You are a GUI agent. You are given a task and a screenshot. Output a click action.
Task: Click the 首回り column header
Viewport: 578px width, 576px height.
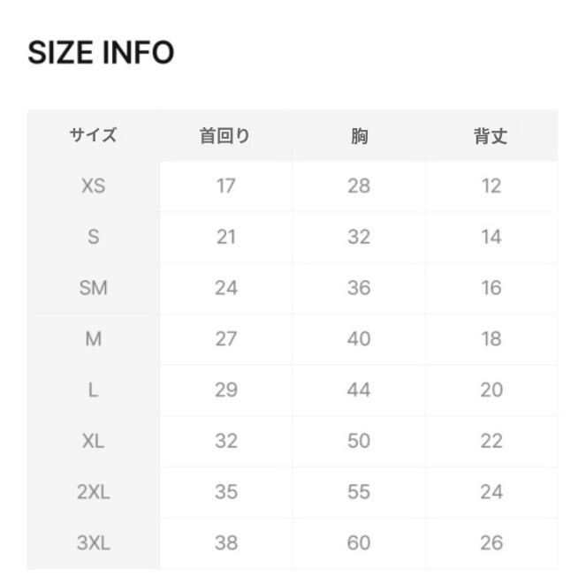click(x=225, y=136)
